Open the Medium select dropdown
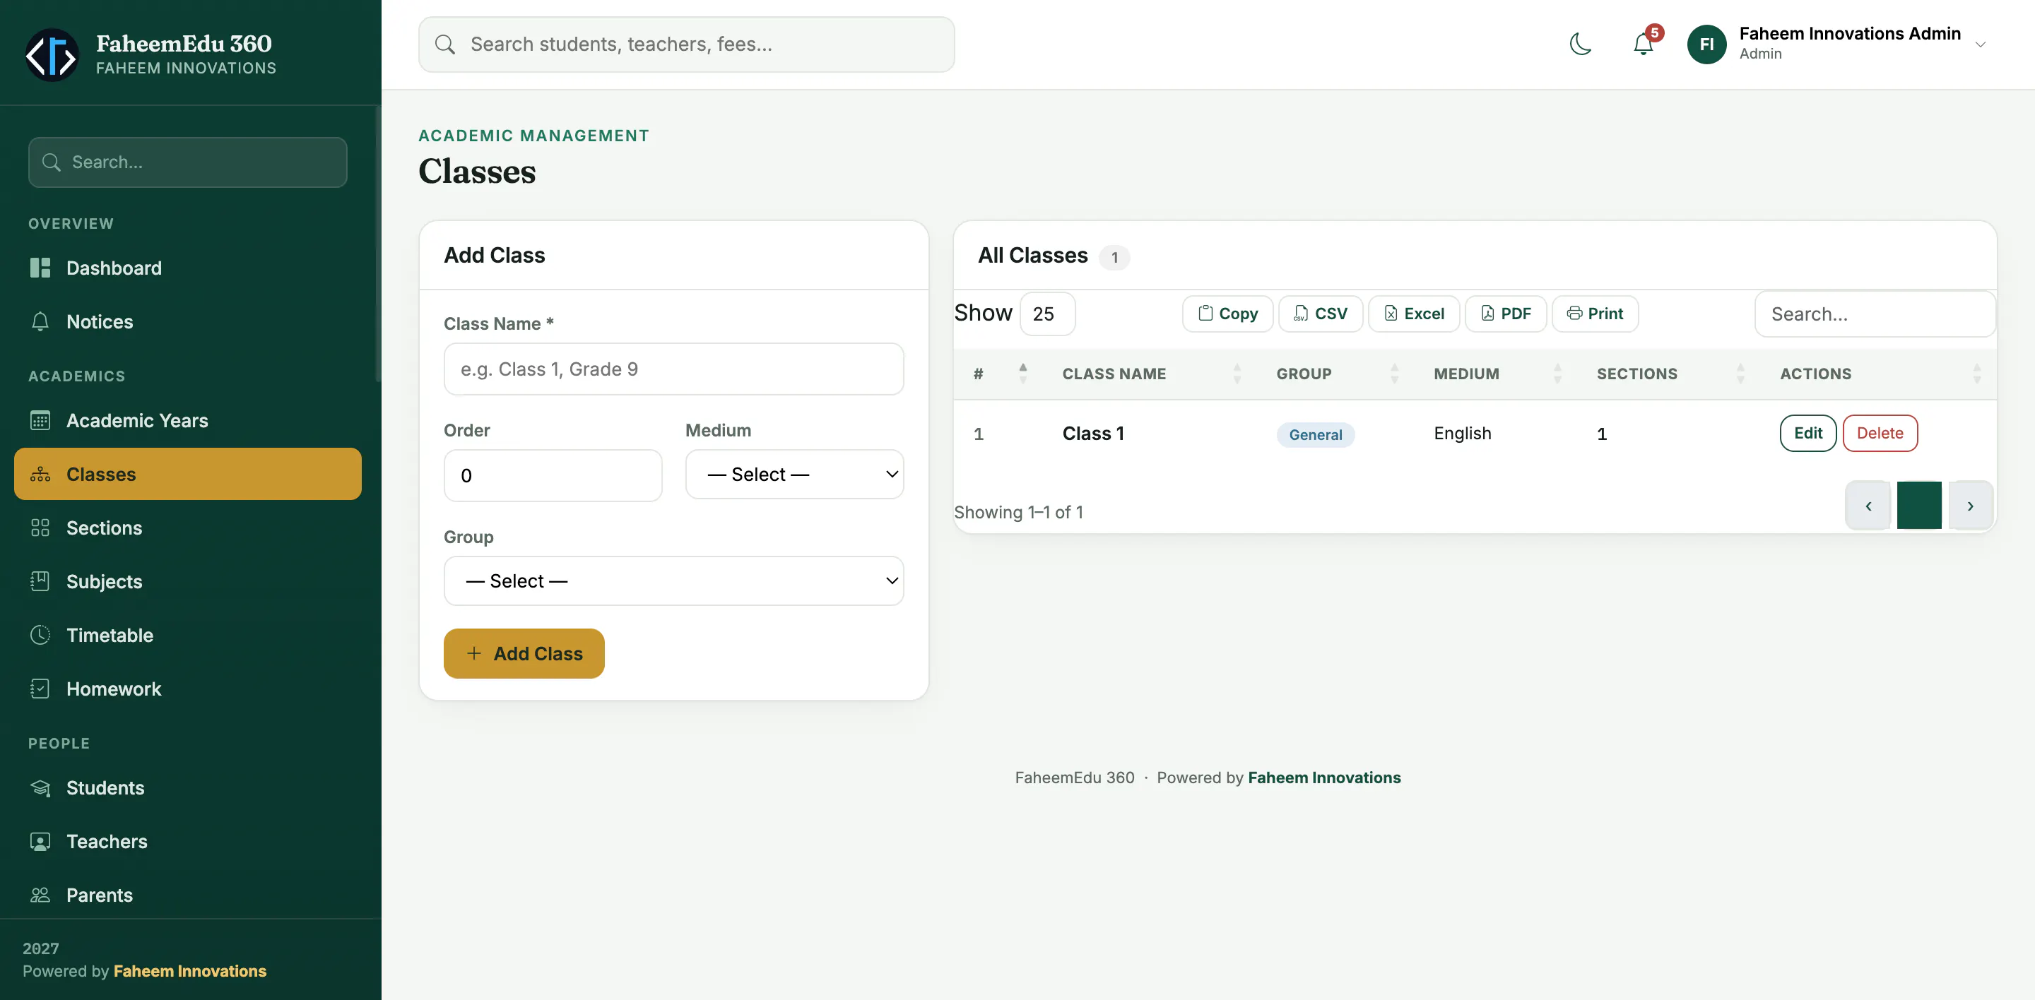2035x1000 pixels. pos(795,475)
